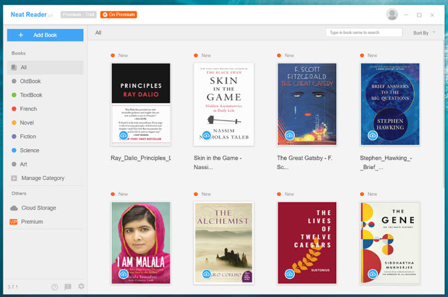Viewport: 448px width, 297px height.
Task: Expand the Sort By dropdown
Action: pyautogui.click(x=424, y=33)
